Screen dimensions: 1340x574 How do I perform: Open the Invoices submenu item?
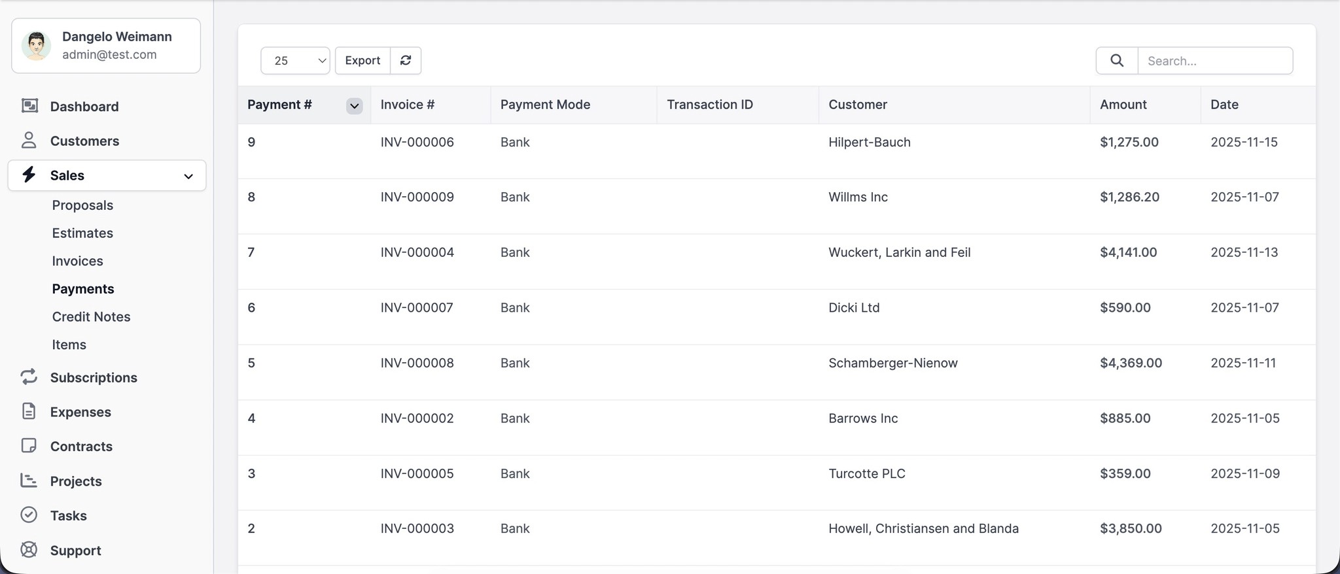coord(78,261)
